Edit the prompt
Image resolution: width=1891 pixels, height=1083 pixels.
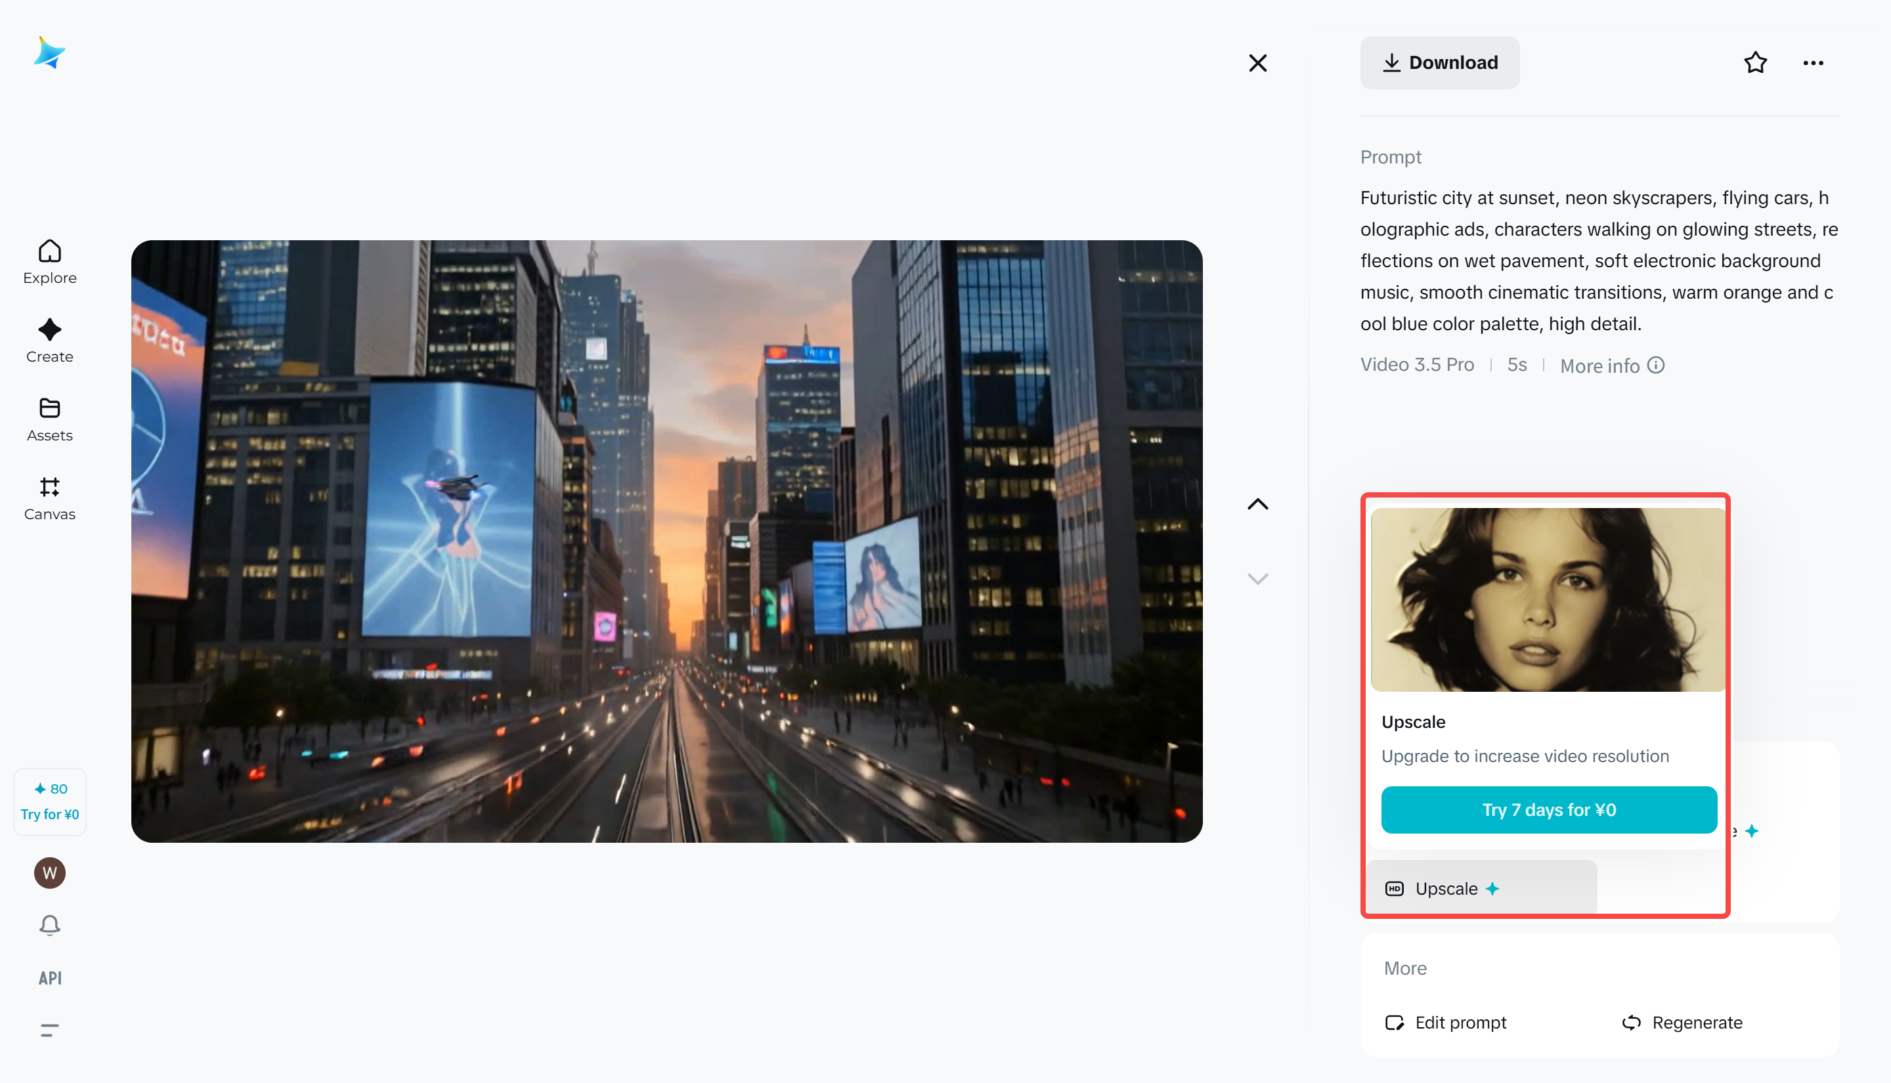[1445, 1022]
